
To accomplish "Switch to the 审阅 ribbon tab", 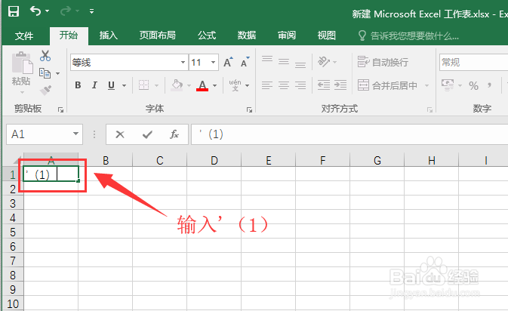I will point(287,35).
